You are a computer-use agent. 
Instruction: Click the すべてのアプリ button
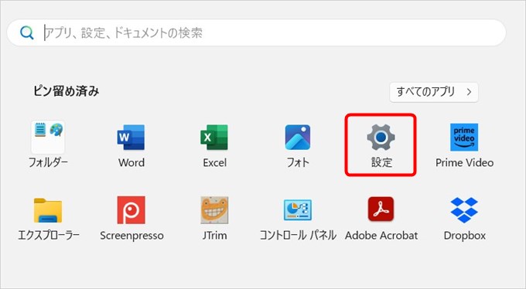pyautogui.click(x=434, y=92)
